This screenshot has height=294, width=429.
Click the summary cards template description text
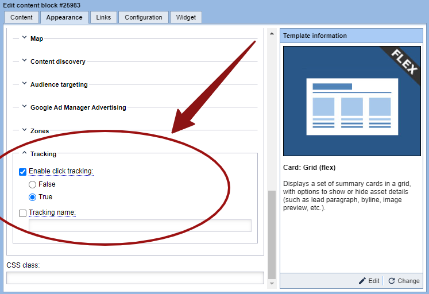click(347, 196)
